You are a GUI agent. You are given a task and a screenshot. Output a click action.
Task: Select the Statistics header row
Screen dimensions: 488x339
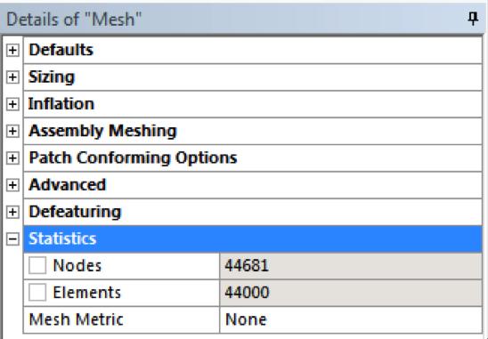pyautogui.click(x=253, y=238)
